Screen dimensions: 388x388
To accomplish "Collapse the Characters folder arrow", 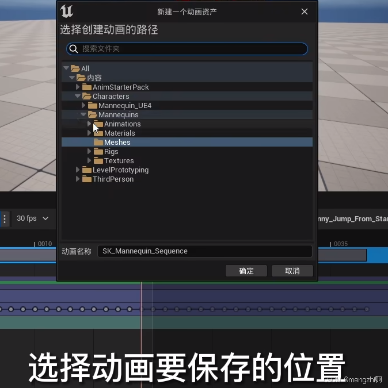I will [78, 96].
